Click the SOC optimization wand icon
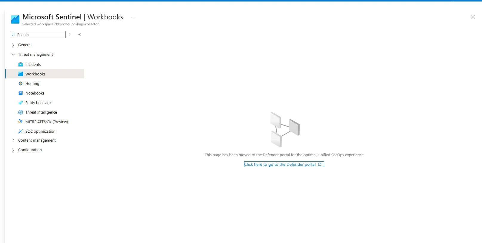482x243 pixels. pos(21,131)
